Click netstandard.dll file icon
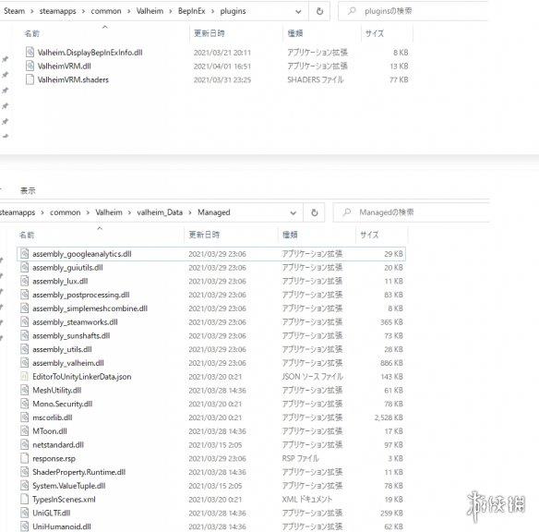 point(24,444)
